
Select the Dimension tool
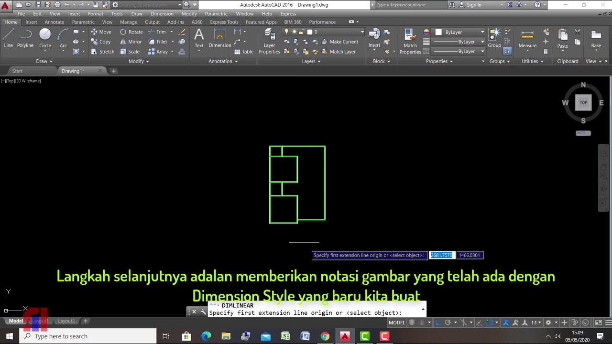tap(220, 38)
